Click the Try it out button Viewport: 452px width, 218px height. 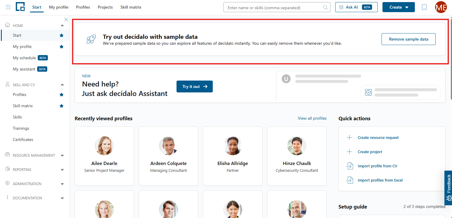(195, 86)
